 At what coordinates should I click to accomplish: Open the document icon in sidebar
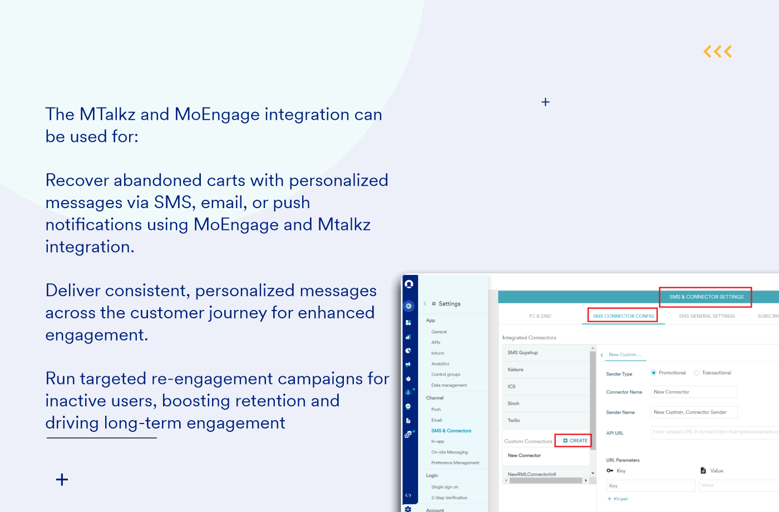pos(408,421)
